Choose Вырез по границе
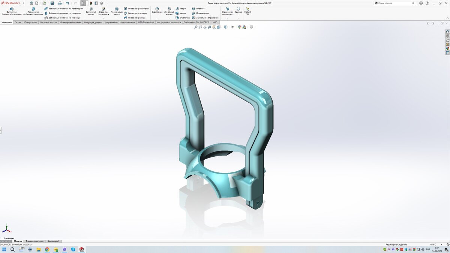The image size is (450, 253). tap(135, 18)
